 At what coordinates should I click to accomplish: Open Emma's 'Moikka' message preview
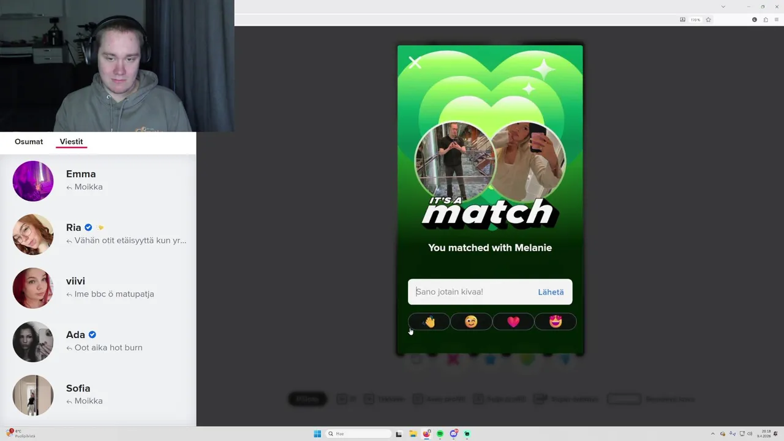(x=84, y=187)
